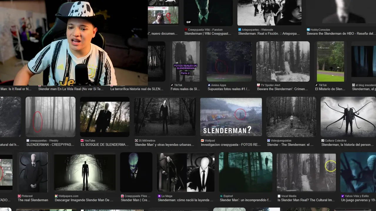Open the YouTube source favicon
The height and width of the screenshot is (211, 376).
(x=82, y=141)
